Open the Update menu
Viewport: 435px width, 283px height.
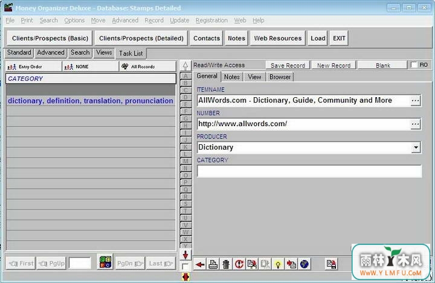[x=179, y=21]
